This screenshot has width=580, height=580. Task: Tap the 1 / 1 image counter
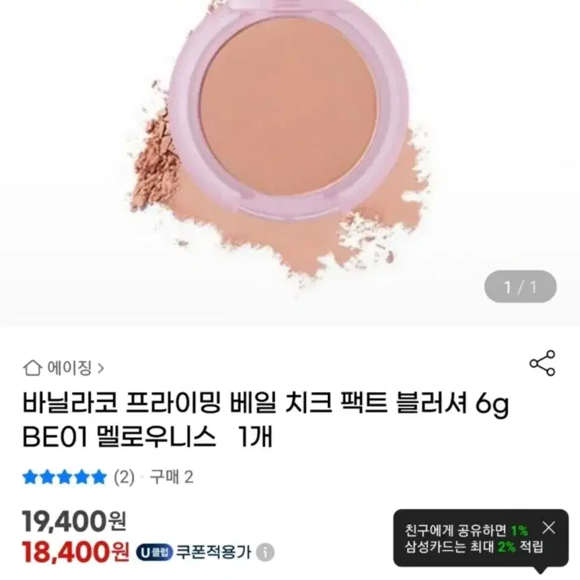point(520,287)
